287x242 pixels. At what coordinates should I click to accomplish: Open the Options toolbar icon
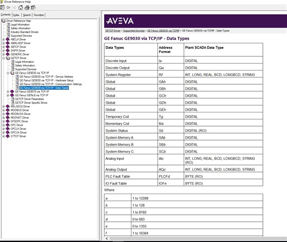click(33, 8)
